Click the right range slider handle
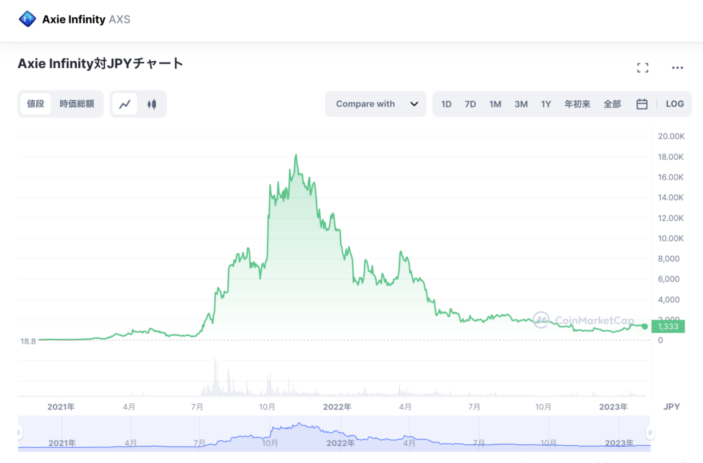703x463 pixels. (649, 432)
